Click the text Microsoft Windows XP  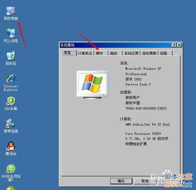[143, 69]
